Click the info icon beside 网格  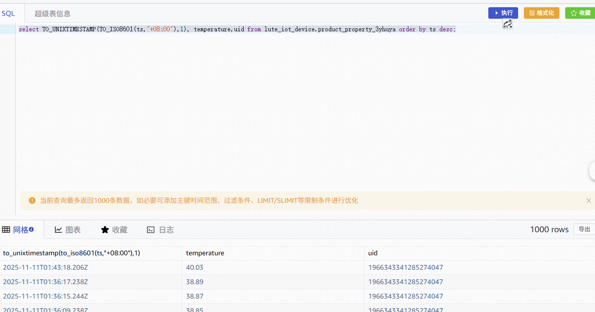[31, 229]
